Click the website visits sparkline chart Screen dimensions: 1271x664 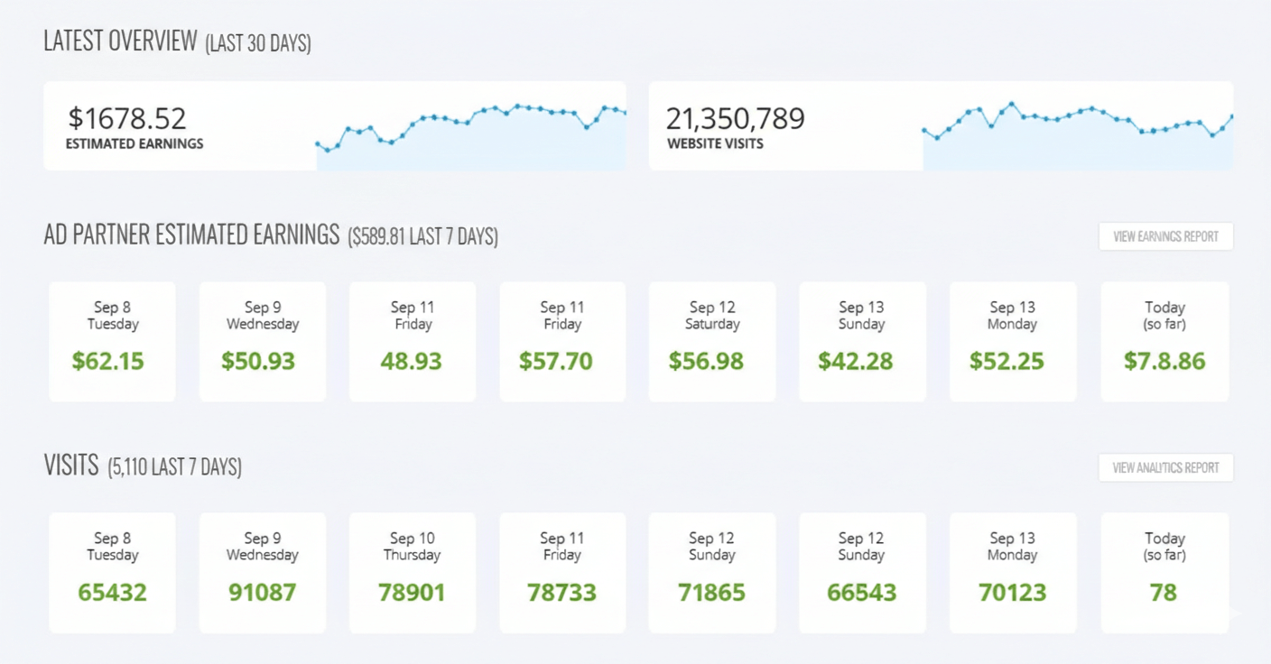[x=1074, y=126]
